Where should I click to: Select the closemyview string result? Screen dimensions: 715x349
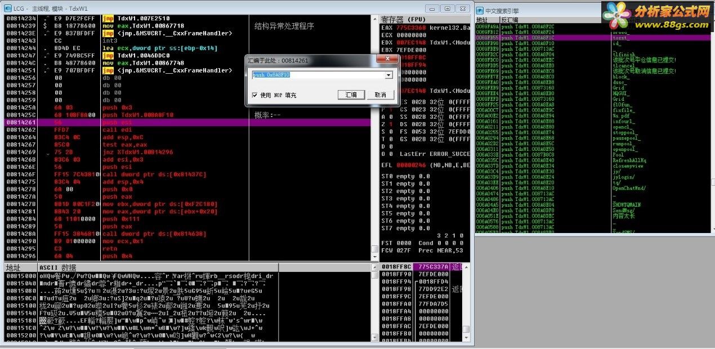[628, 166]
